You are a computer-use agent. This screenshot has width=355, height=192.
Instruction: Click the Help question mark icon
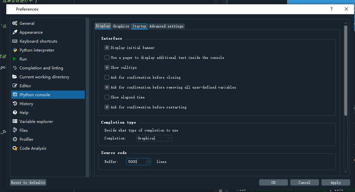point(15,112)
